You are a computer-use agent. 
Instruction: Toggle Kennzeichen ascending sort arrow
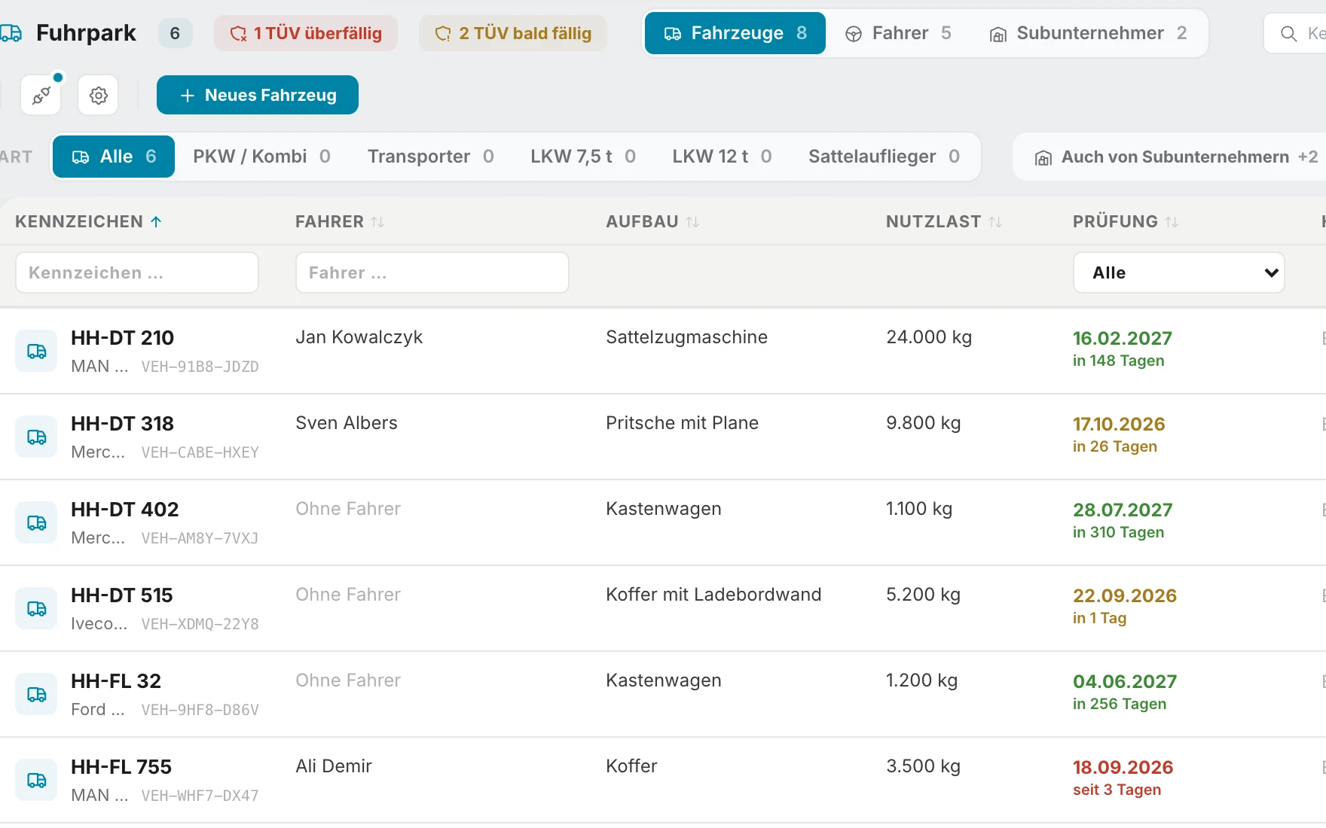tap(156, 222)
